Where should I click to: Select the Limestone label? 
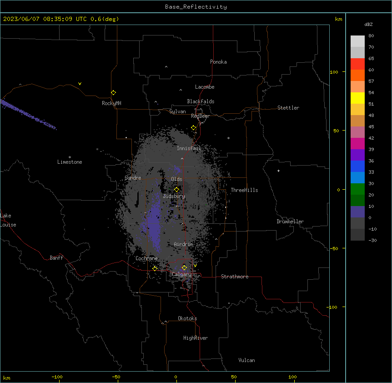pyautogui.click(x=70, y=162)
